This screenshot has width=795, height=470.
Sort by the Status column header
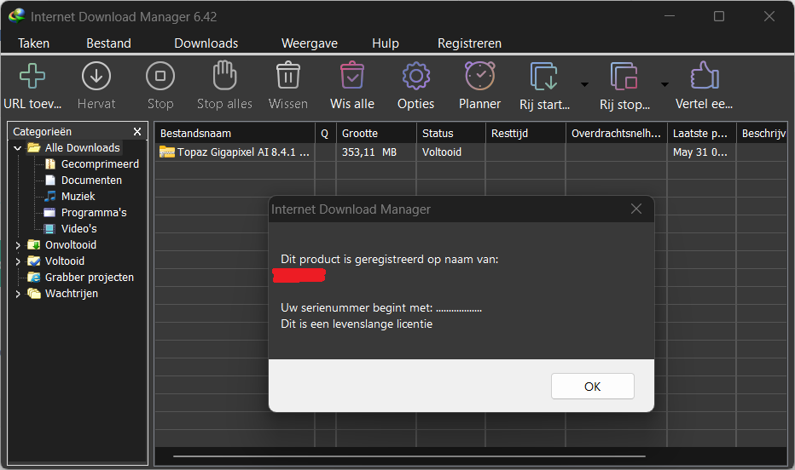pos(450,134)
